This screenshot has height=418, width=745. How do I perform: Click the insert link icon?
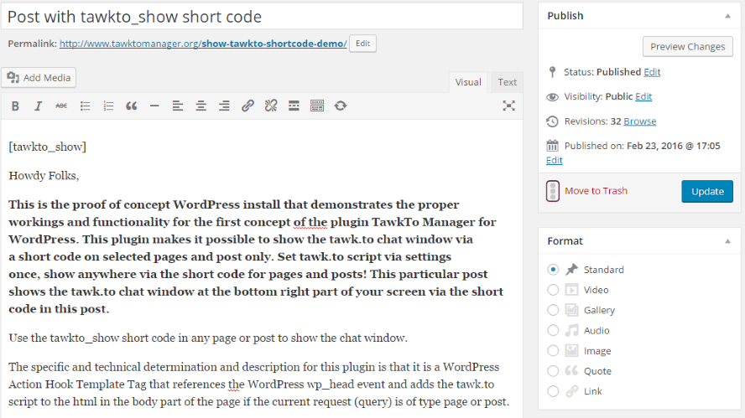(x=247, y=106)
